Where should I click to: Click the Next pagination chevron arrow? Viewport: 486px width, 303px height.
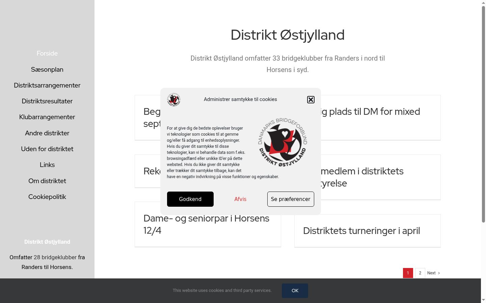click(439, 273)
